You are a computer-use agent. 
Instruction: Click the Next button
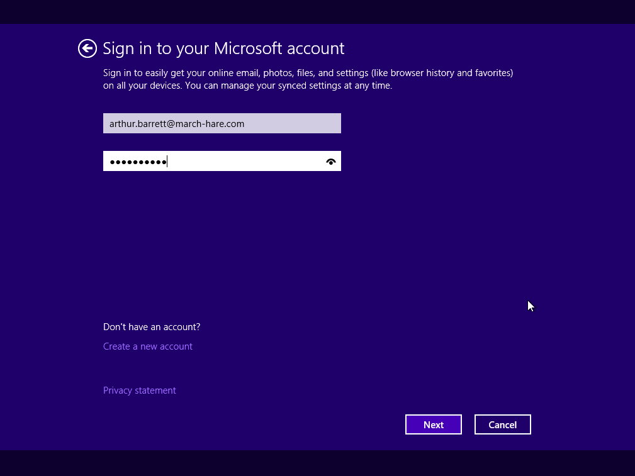coord(434,424)
